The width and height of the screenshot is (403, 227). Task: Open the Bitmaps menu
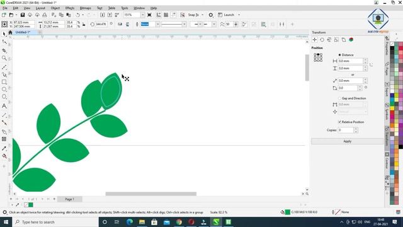coord(86,8)
